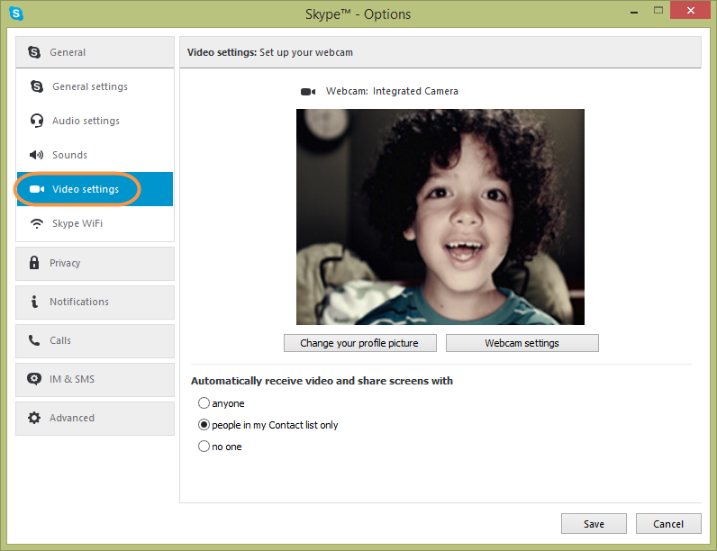This screenshot has width=717, height=551.
Task: Click the headset icon for Audio settings
Action: click(37, 121)
